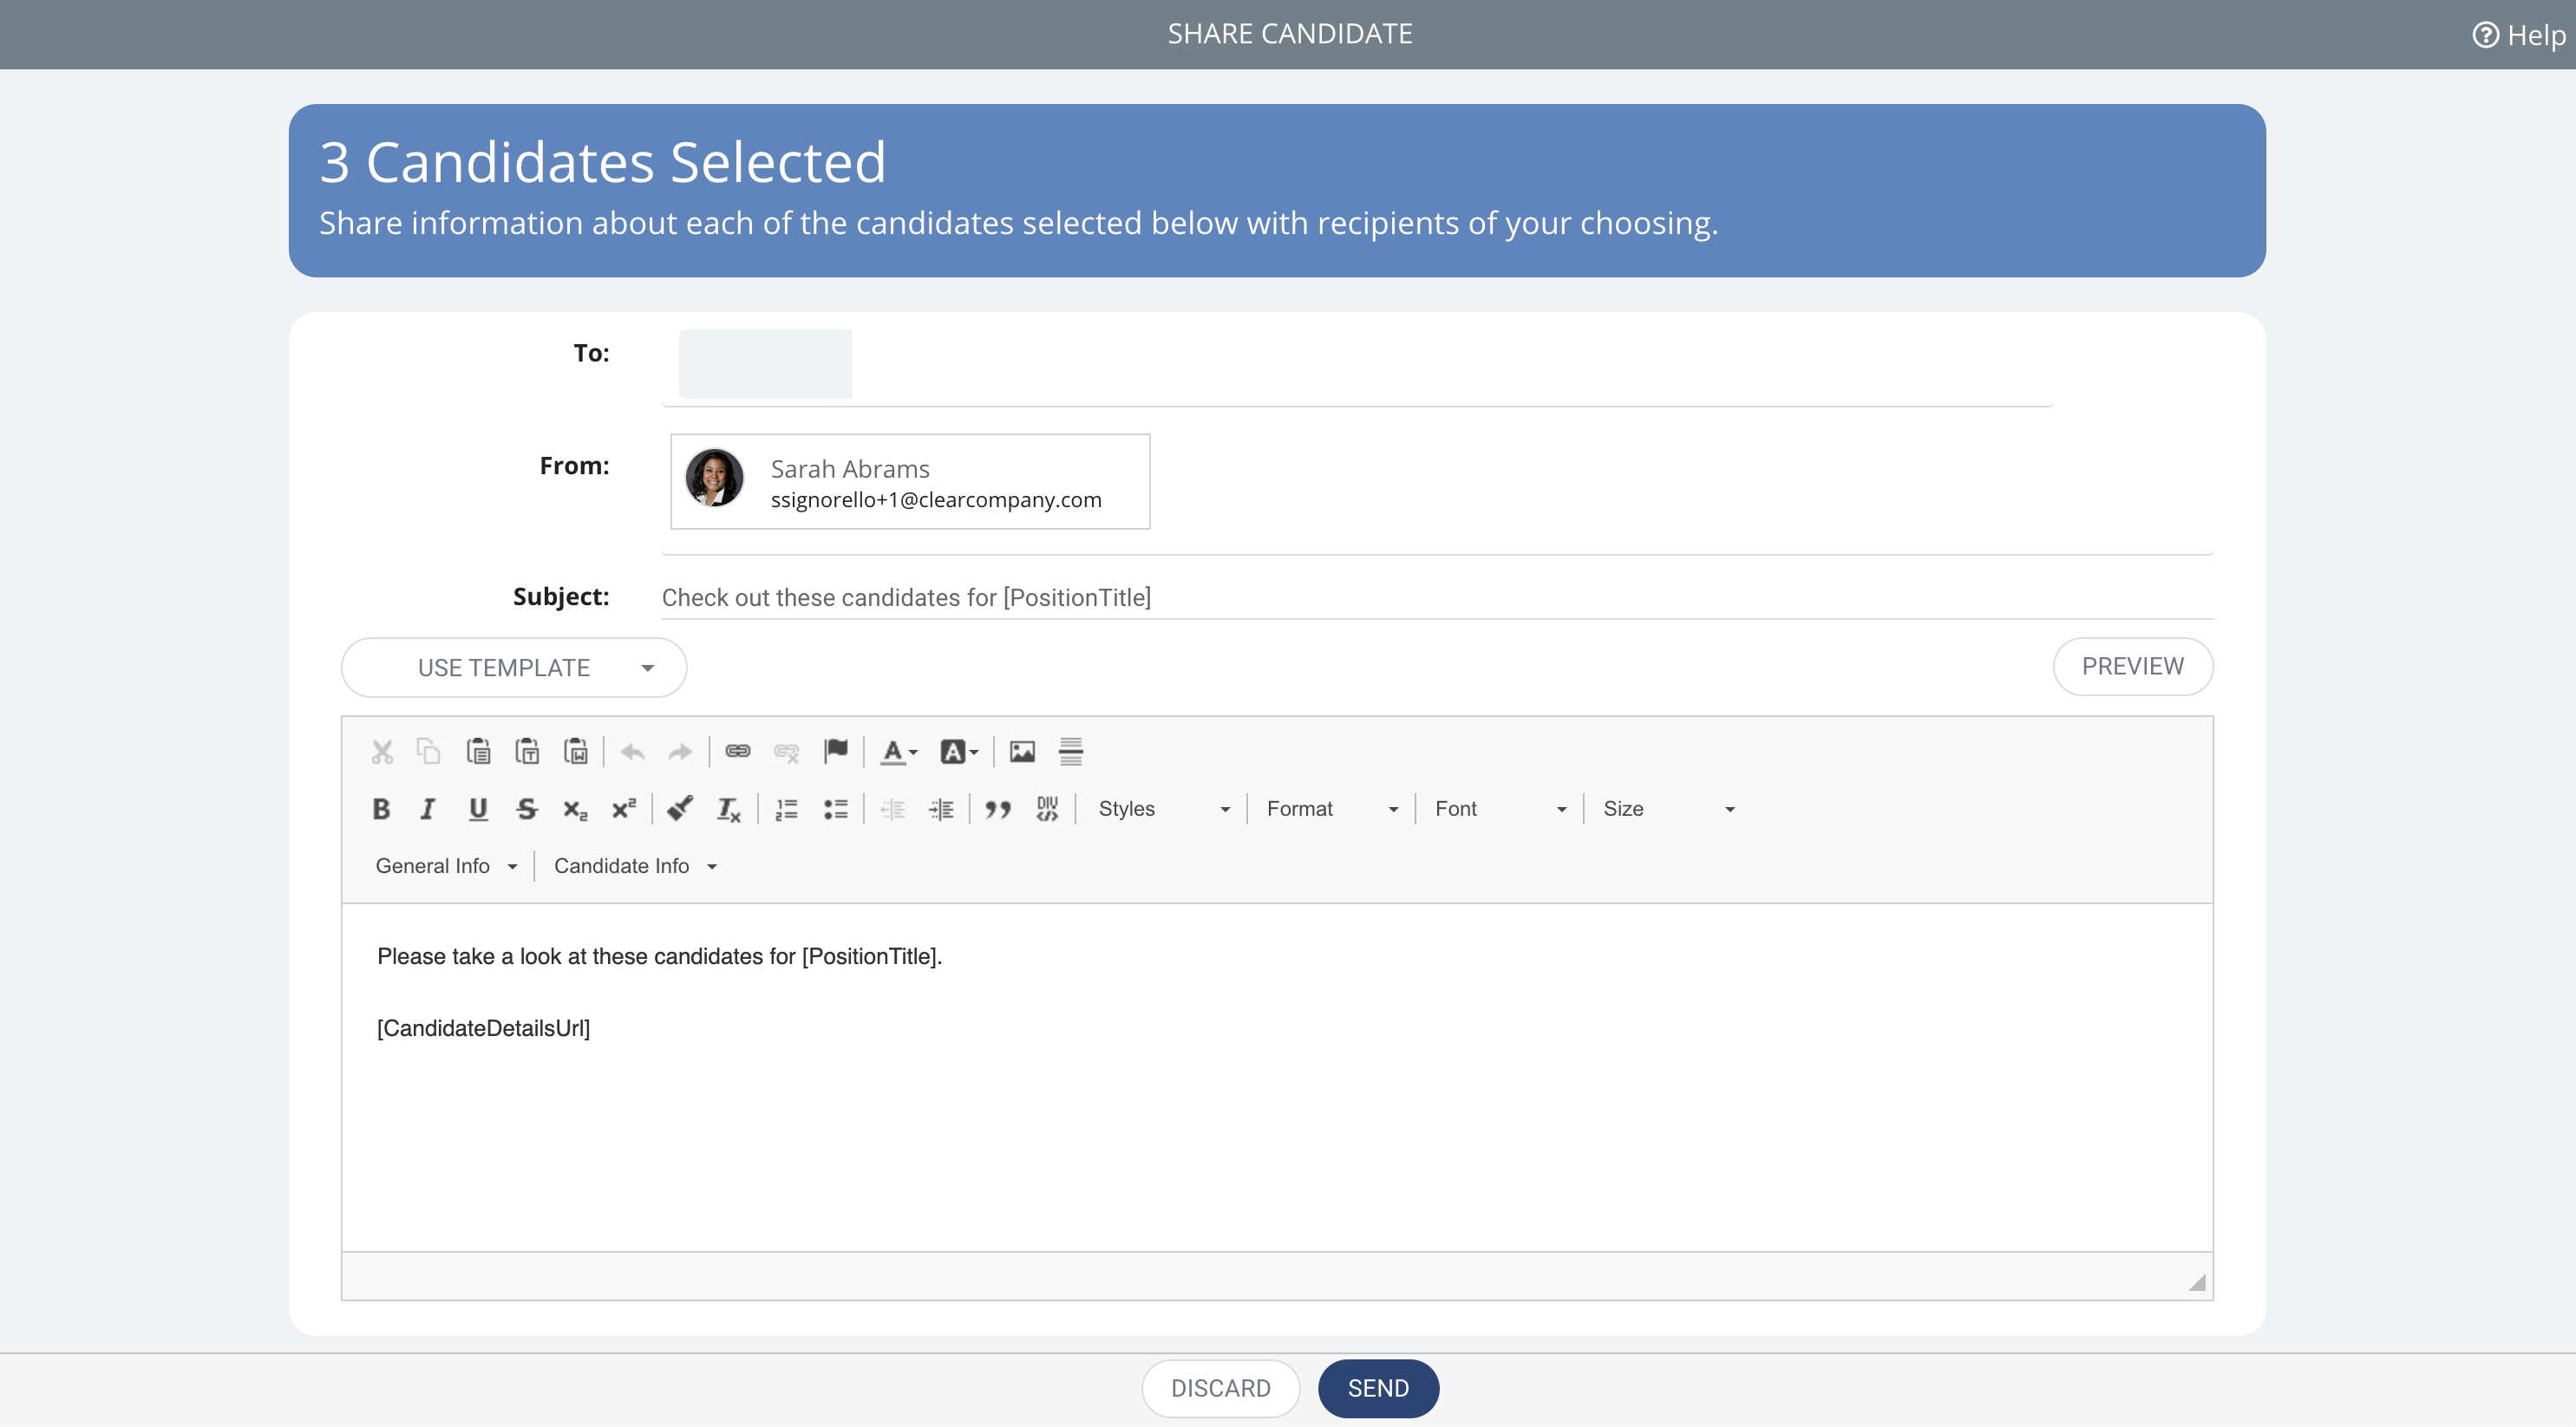This screenshot has width=2576, height=1427.
Task: Insert a bulleted list
Action: click(x=836, y=810)
